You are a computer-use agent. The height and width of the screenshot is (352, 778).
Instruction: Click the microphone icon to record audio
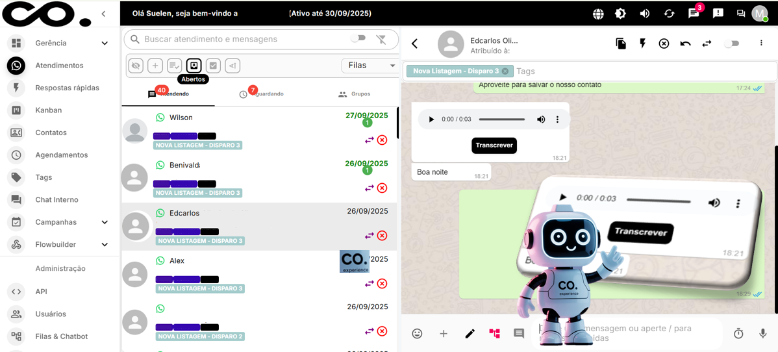click(763, 333)
